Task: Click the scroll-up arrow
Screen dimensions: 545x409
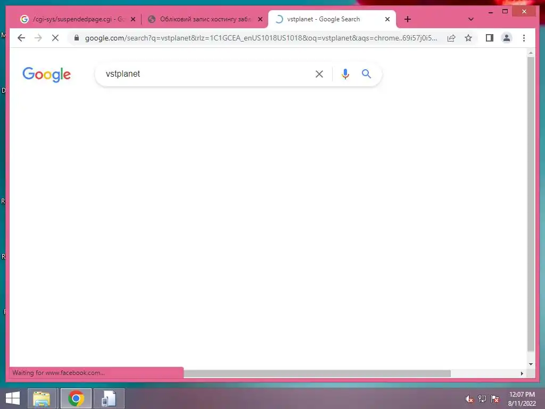Action: [x=531, y=53]
